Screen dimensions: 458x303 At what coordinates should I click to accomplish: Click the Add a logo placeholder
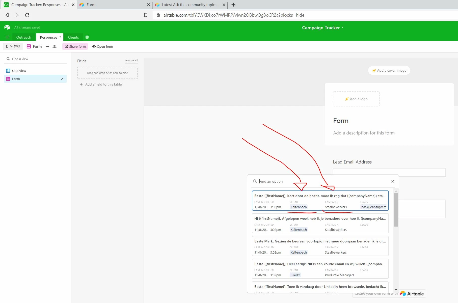[356, 99]
